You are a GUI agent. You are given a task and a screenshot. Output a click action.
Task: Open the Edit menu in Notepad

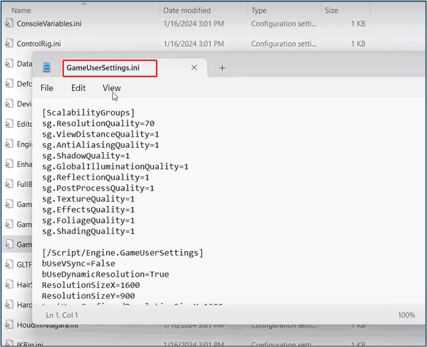(79, 88)
